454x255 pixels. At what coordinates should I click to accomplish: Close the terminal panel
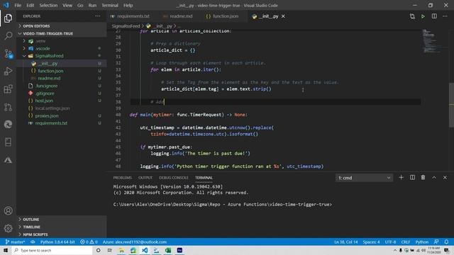tap(445, 178)
